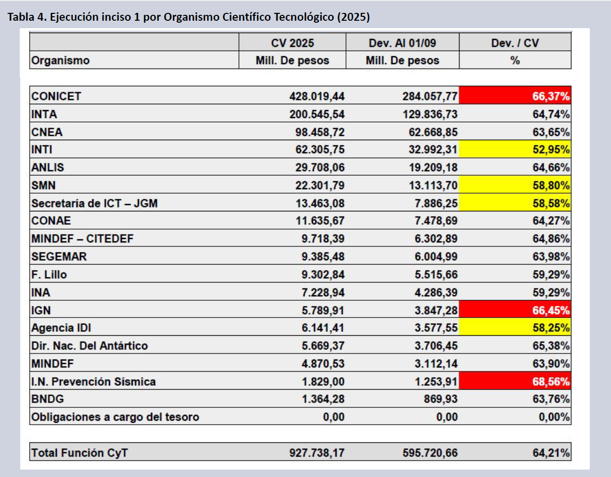Click the 'CONICET' row label
The height and width of the screenshot is (477, 611).
[56, 96]
